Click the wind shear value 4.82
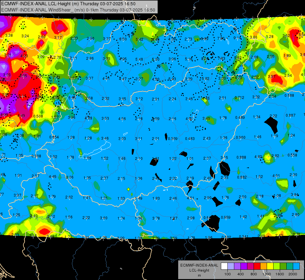This screenshot has width=305, height=280. pos(258,156)
